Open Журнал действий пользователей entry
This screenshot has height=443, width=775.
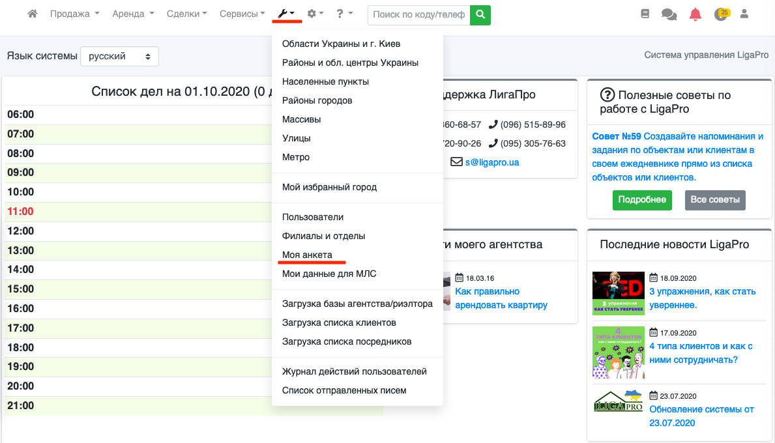tap(354, 371)
